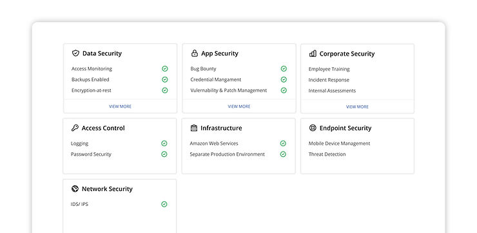Select the Data Security heading
Image resolution: width=477 pixels, height=233 pixels.
tap(102, 54)
